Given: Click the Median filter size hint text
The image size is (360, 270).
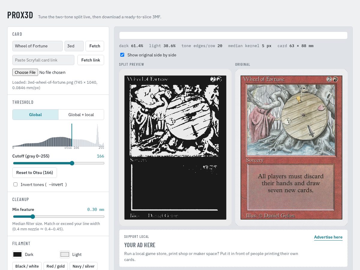Looking at the screenshot, I should click(x=56, y=226).
